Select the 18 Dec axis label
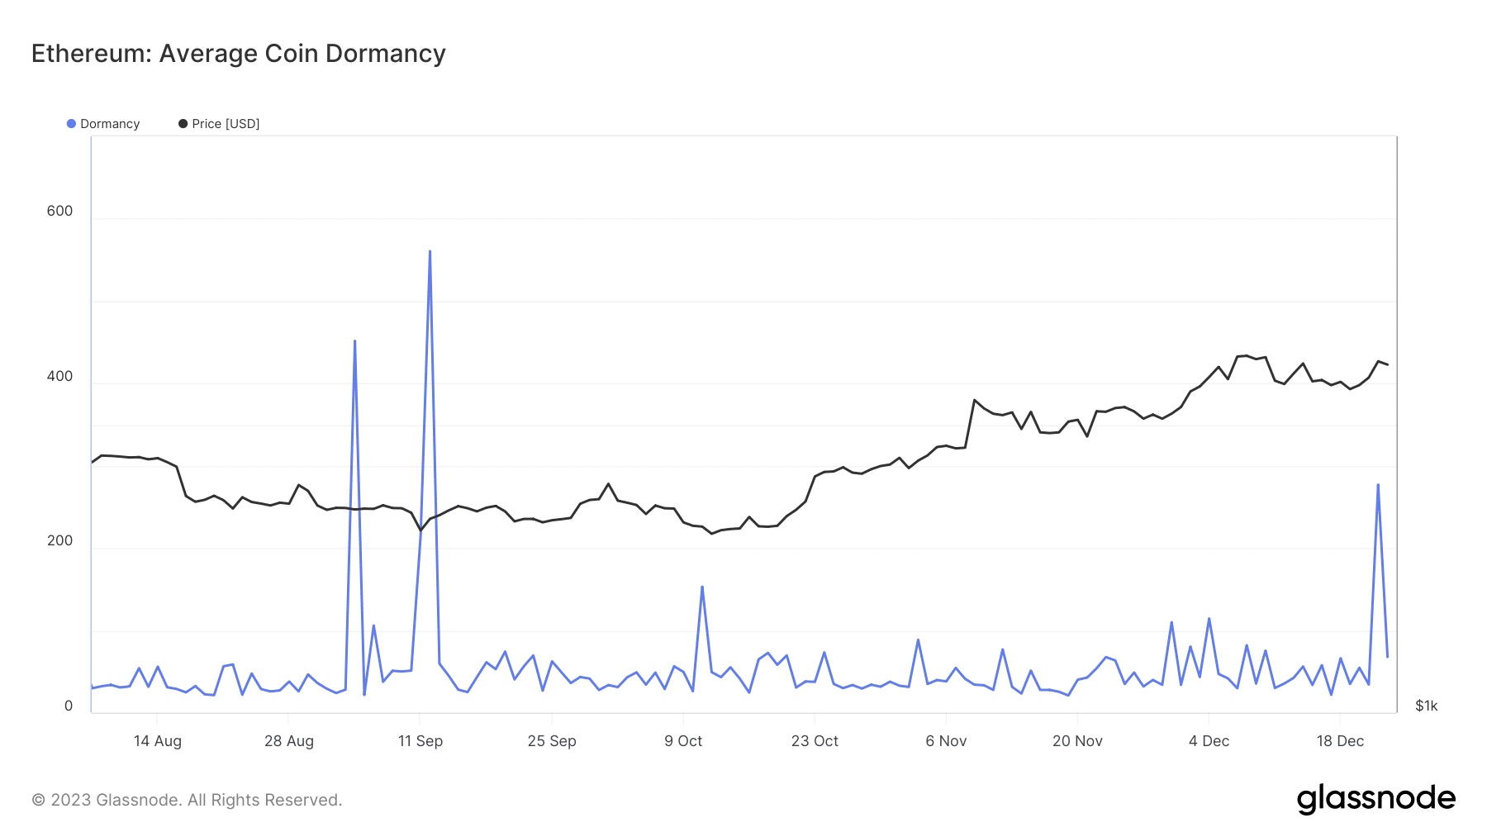Screen dimensions: 1487x837 point(1340,741)
